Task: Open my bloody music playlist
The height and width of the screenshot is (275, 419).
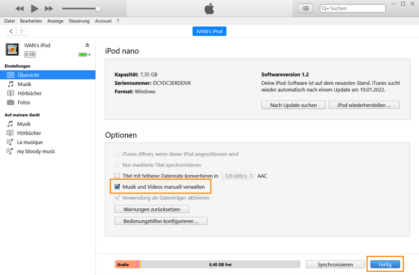Action: [37, 151]
